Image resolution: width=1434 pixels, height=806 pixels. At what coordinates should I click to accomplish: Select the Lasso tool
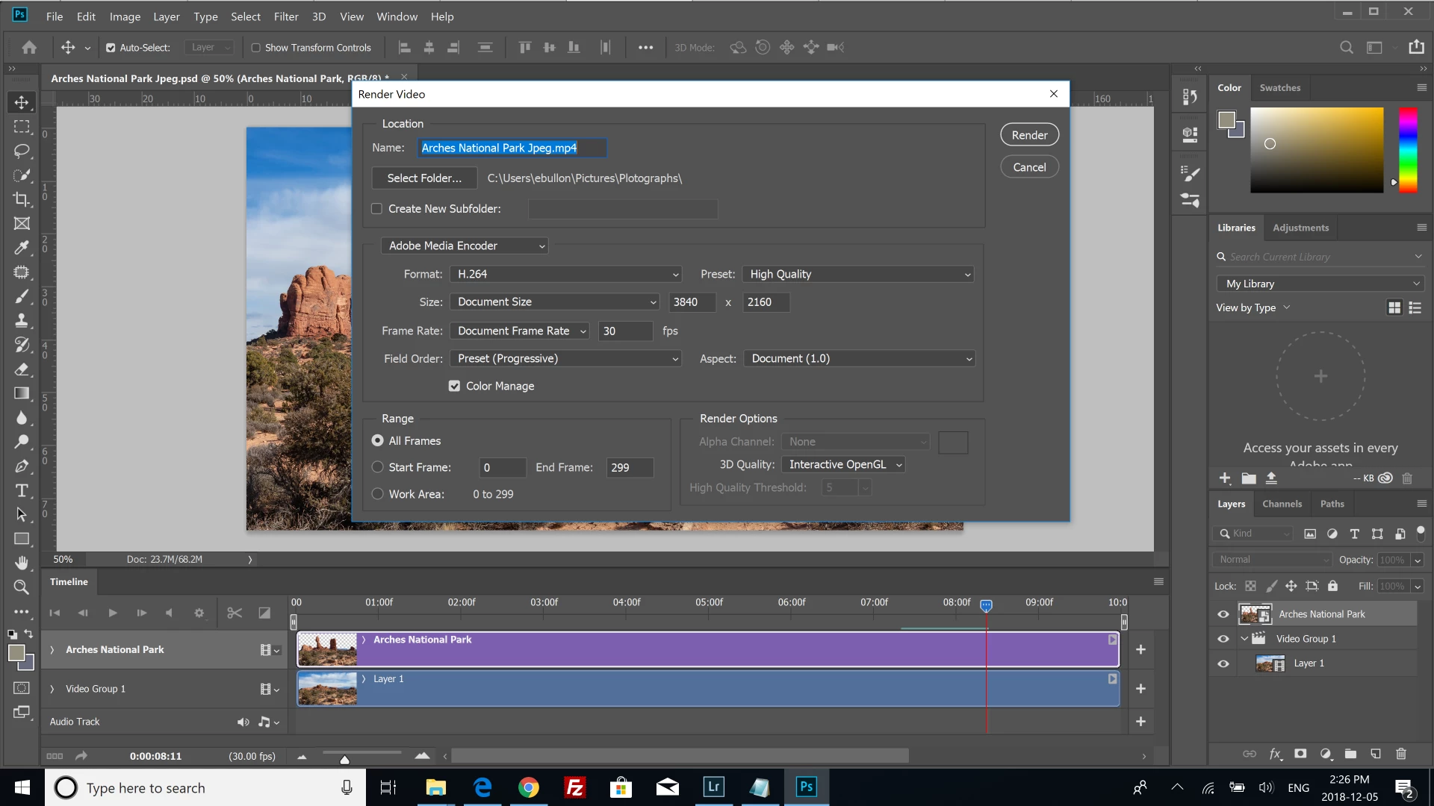[x=22, y=151]
